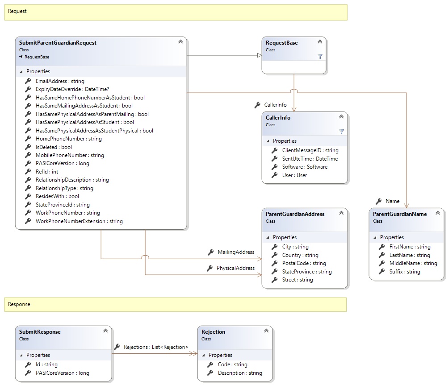
Task: Collapse the RequestBase class with chevron
Action: 320,41
